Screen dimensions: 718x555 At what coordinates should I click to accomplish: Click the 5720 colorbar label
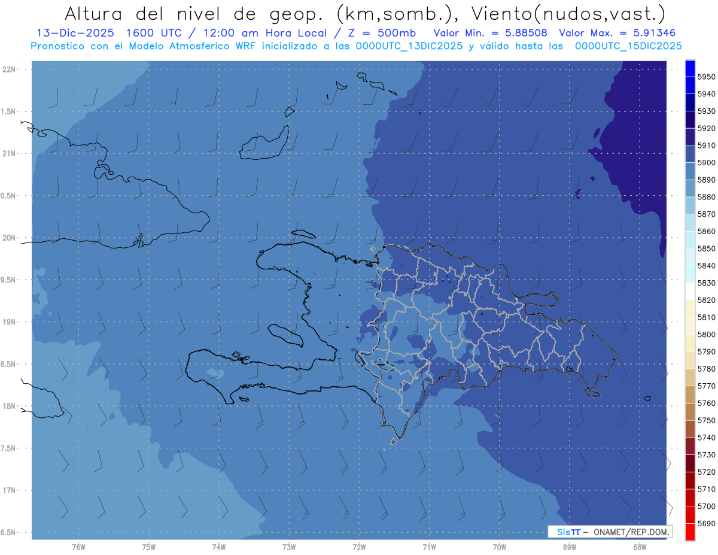706,472
